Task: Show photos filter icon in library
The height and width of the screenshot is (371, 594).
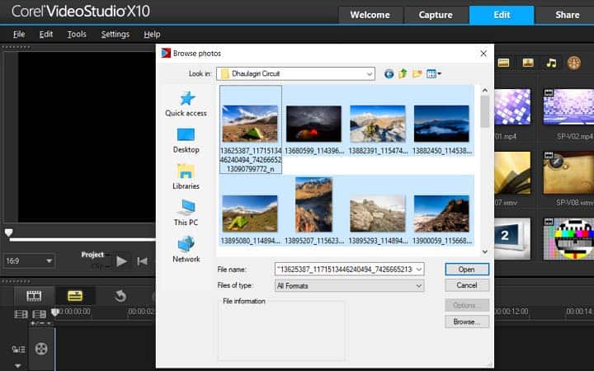Action: pyautogui.click(x=528, y=63)
